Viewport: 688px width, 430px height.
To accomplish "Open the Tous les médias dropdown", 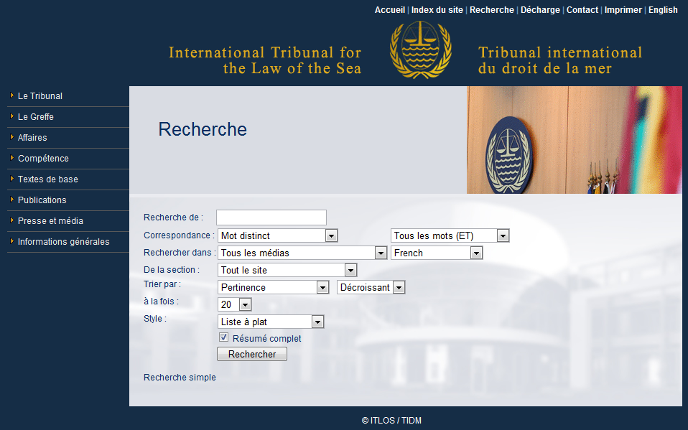I will [302, 253].
